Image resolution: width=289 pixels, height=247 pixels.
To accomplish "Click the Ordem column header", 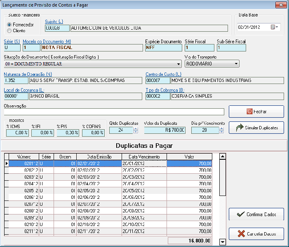I will (65, 157).
